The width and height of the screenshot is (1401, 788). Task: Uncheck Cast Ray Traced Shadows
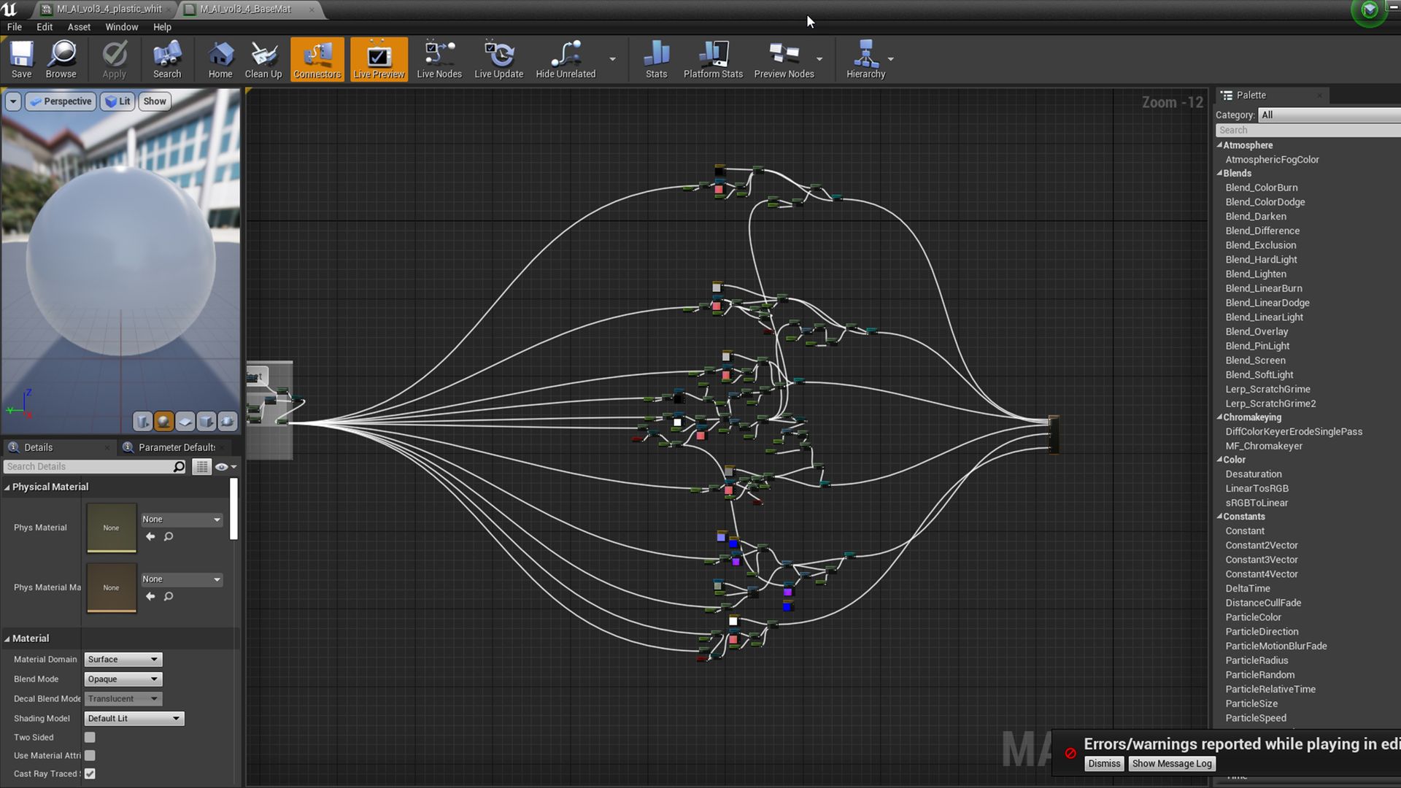coord(90,773)
